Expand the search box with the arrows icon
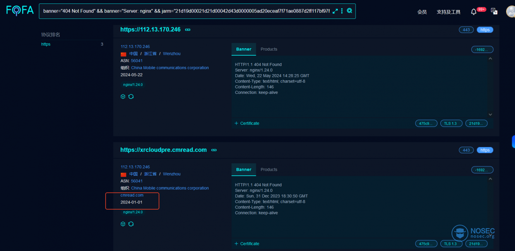The height and width of the screenshot is (251, 515). pyautogui.click(x=335, y=11)
